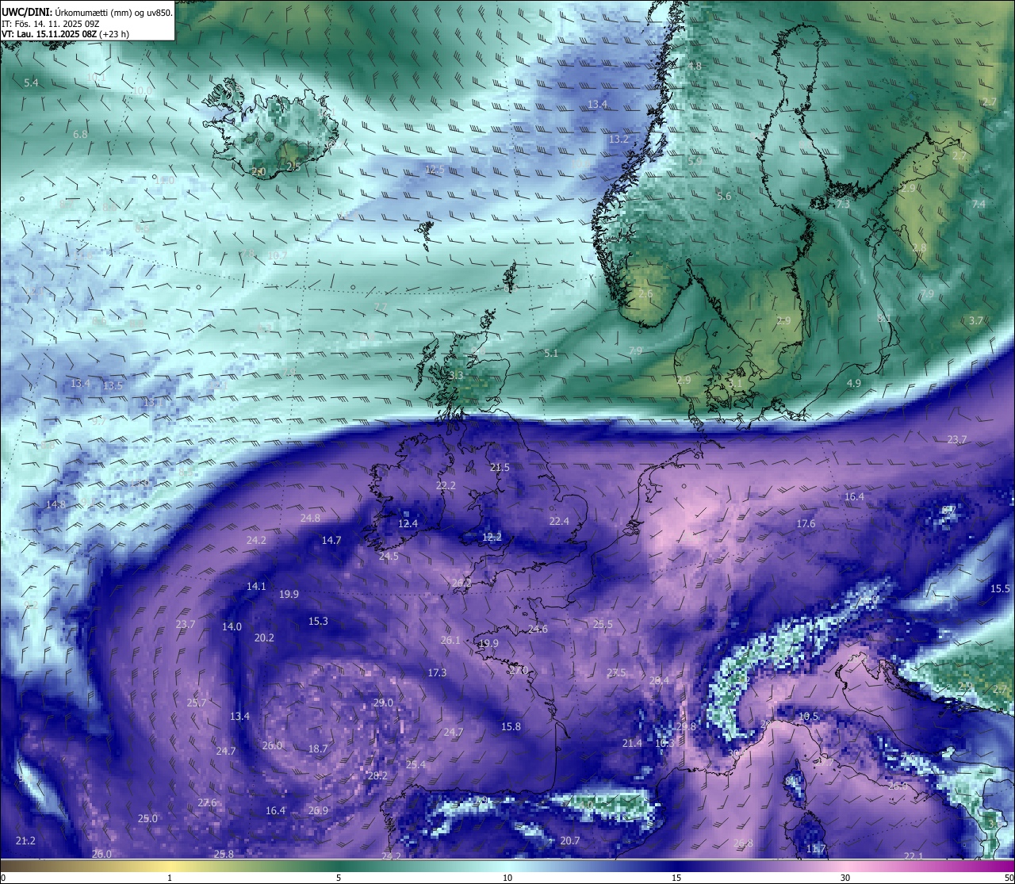Click the 24.5 value label
1015x884 pixels.
click(x=389, y=557)
